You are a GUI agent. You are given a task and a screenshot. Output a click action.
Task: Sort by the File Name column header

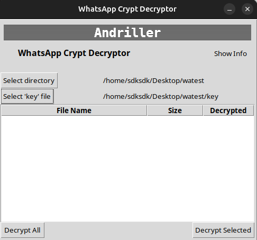(x=74, y=110)
